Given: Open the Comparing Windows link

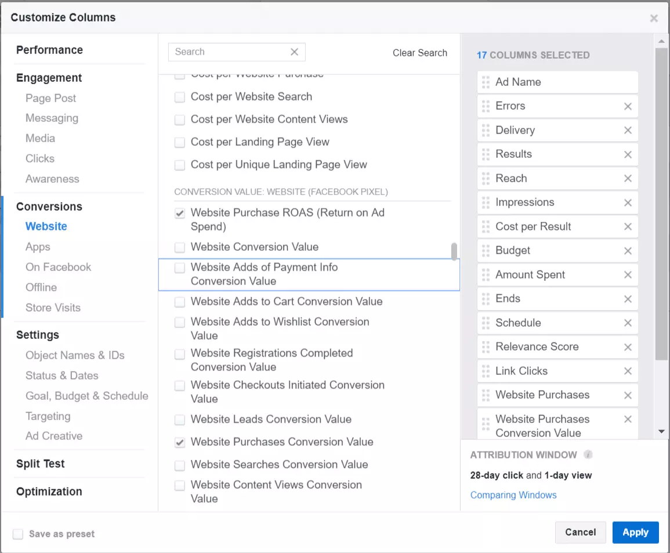Looking at the screenshot, I should tap(513, 496).
